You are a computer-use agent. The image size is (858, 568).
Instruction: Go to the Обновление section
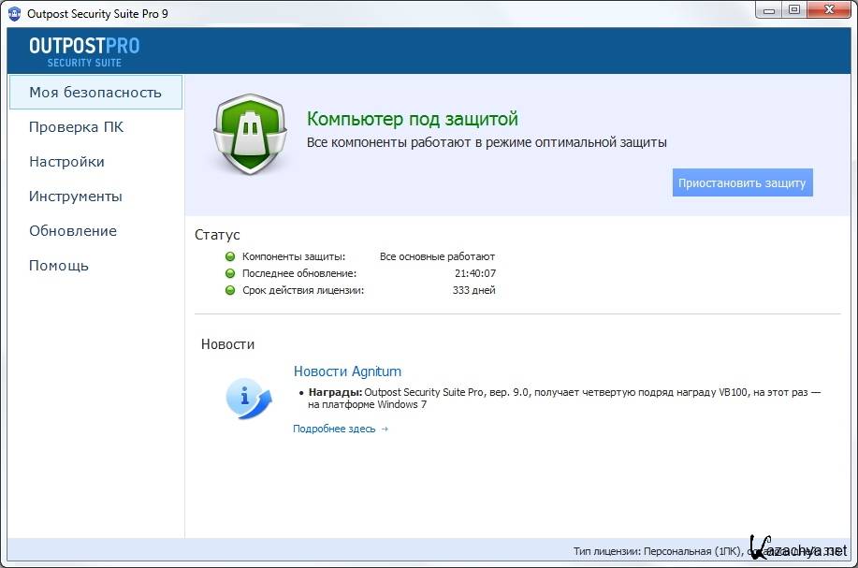(x=73, y=231)
